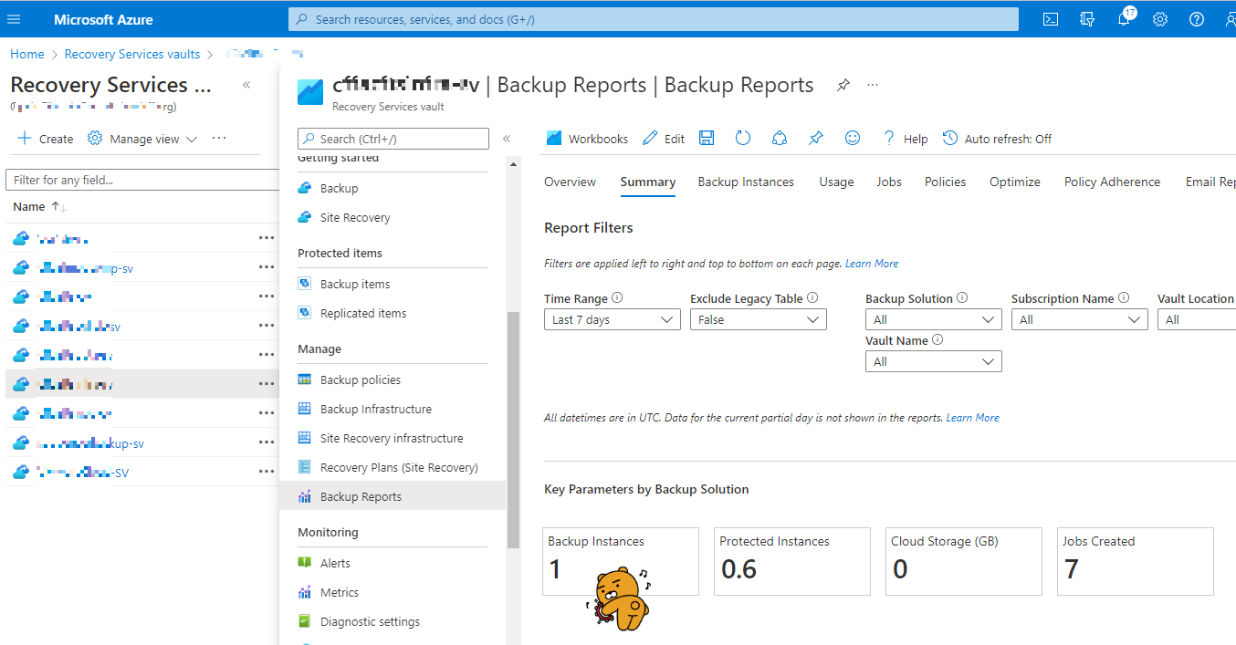Go to Home breadcrumb link
This screenshot has width=1236, height=645.
click(x=27, y=55)
